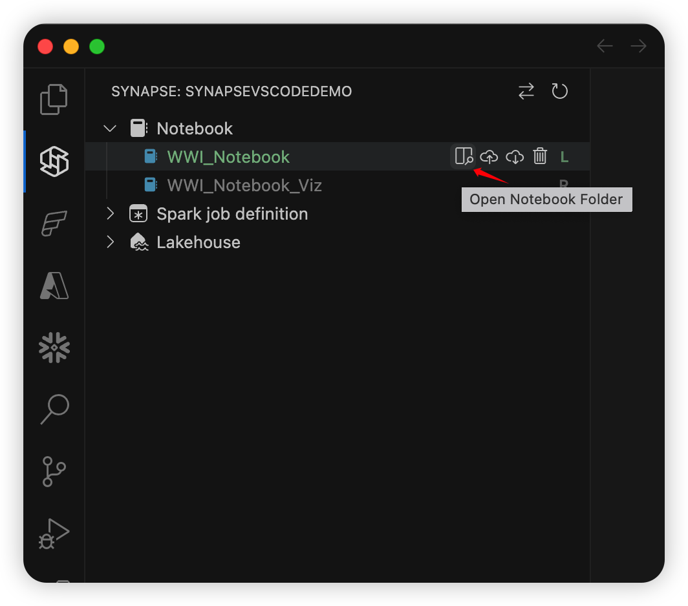
Task: Go forward with the right arrow
Action: (x=638, y=46)
